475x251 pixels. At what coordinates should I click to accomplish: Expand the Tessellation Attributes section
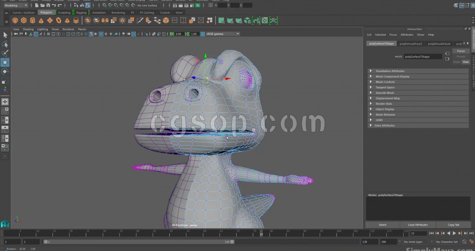(418, 71)
